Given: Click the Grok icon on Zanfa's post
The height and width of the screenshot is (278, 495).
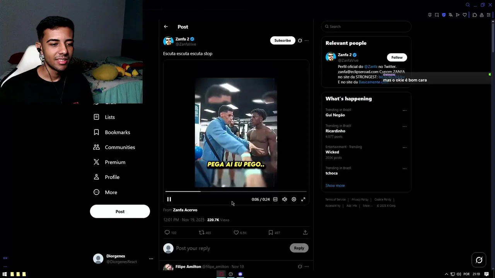Looking at the screenshot, I should [300, 41].
